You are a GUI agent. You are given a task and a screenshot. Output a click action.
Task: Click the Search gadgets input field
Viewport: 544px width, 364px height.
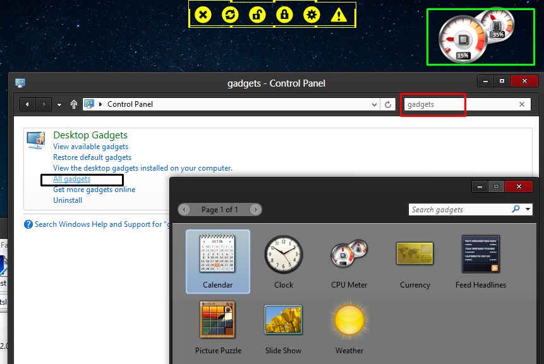coord(460,210)
